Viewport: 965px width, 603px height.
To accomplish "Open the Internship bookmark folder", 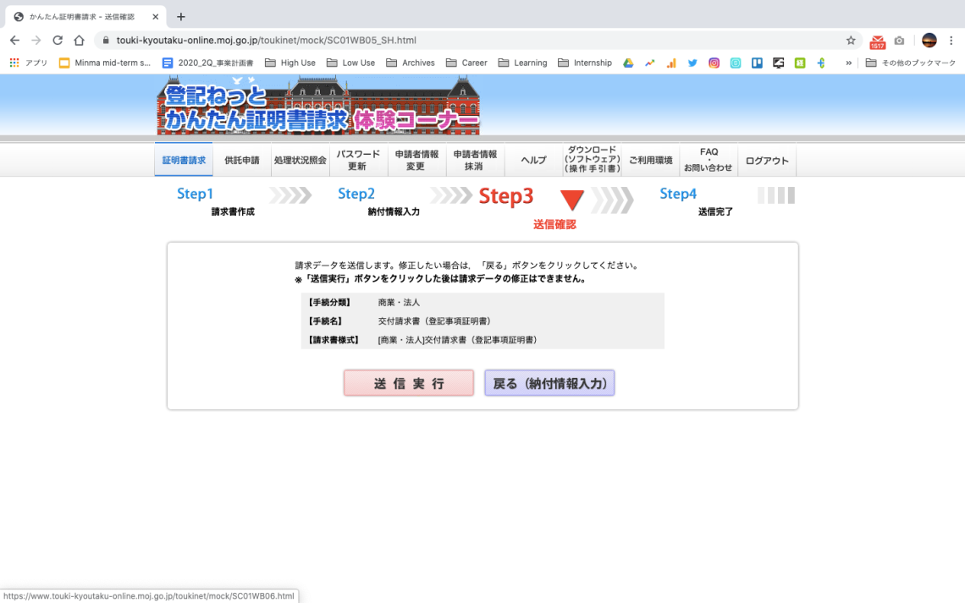I will pyautogui.click(x=585, y=63).
